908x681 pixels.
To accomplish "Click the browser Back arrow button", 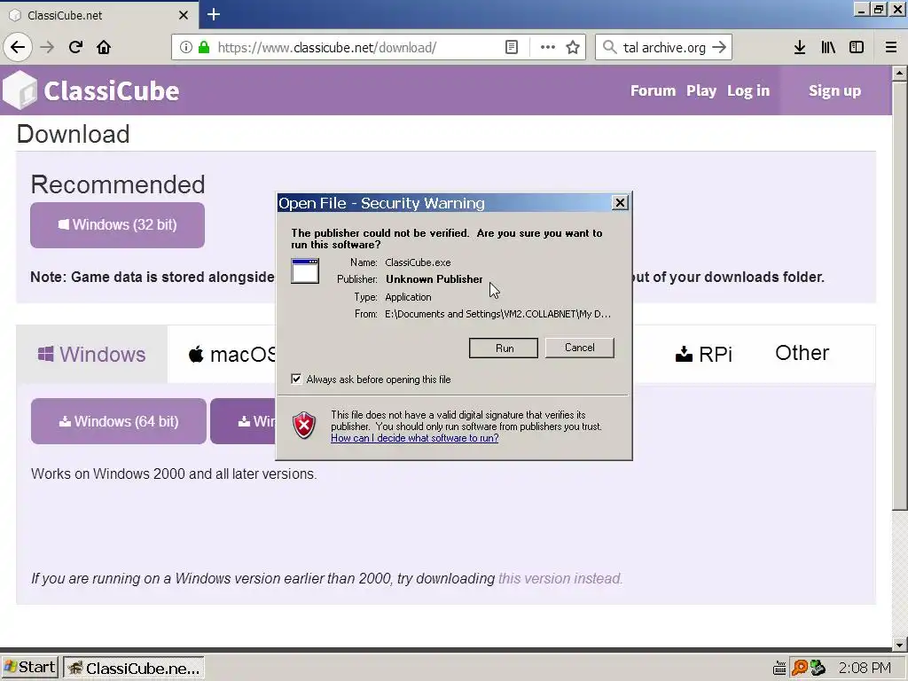I will click(x=18, y=48).
